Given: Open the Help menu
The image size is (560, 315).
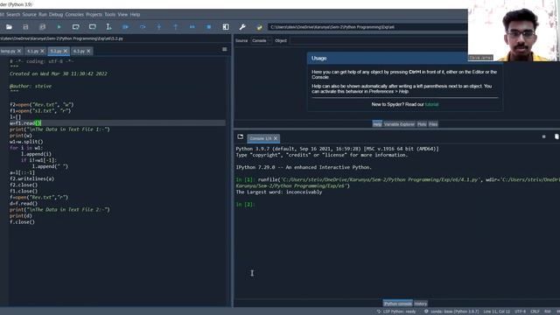Looking at the screenshot, I should click(x=135, y=15).
